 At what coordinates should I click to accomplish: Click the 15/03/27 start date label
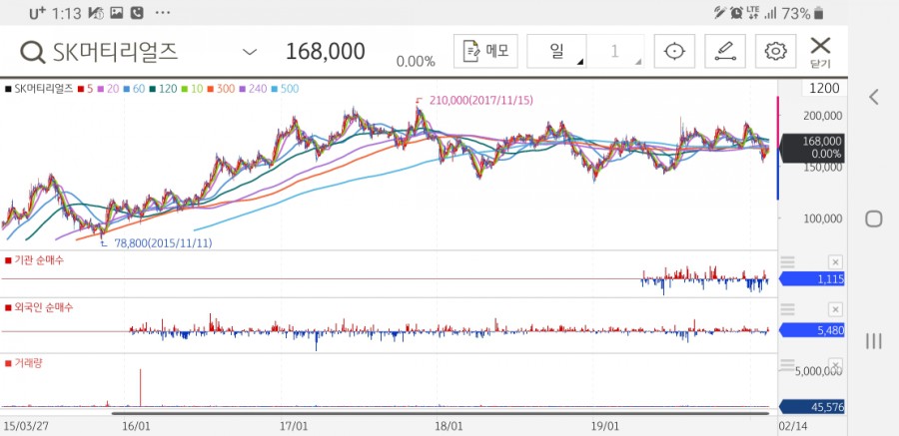click(x=25, y=426)
